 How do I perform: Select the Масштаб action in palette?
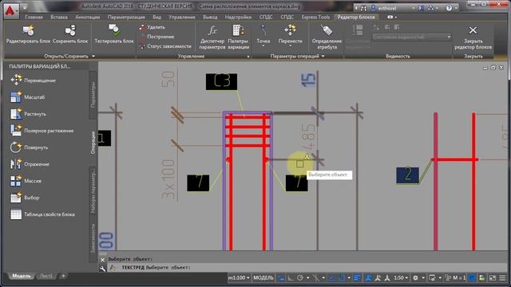(x=27, y=97)
